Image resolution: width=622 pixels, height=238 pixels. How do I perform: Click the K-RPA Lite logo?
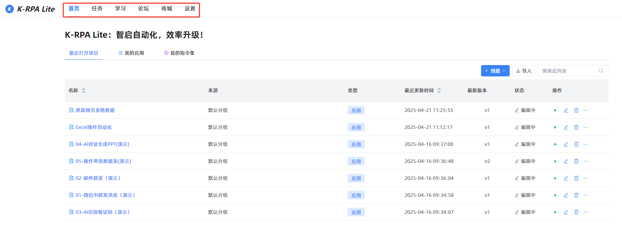30,9
